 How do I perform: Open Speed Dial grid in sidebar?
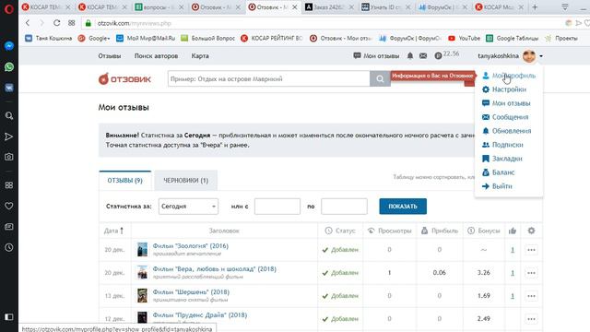9,184
